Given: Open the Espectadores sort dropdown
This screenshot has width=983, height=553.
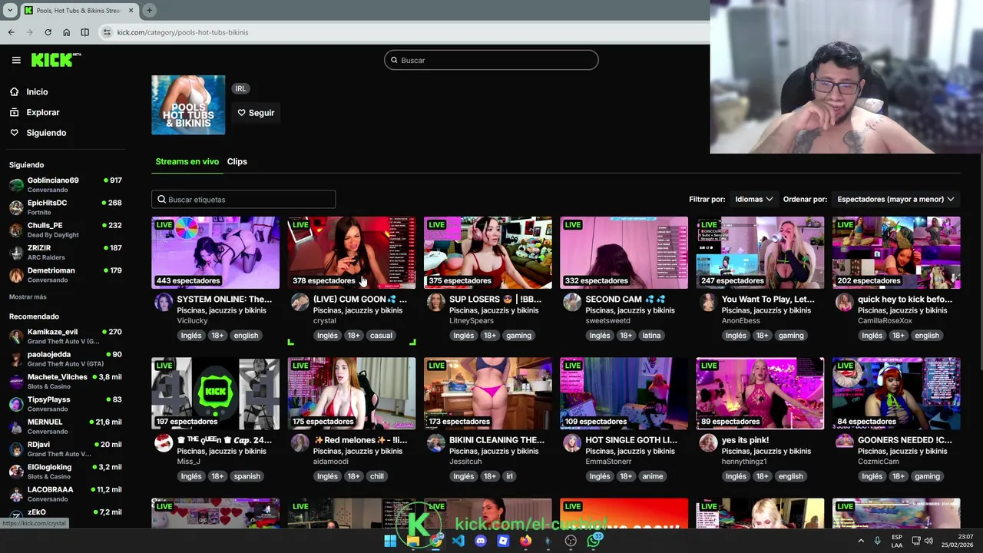Looking at the screenshot, I should tap(895, 199).
